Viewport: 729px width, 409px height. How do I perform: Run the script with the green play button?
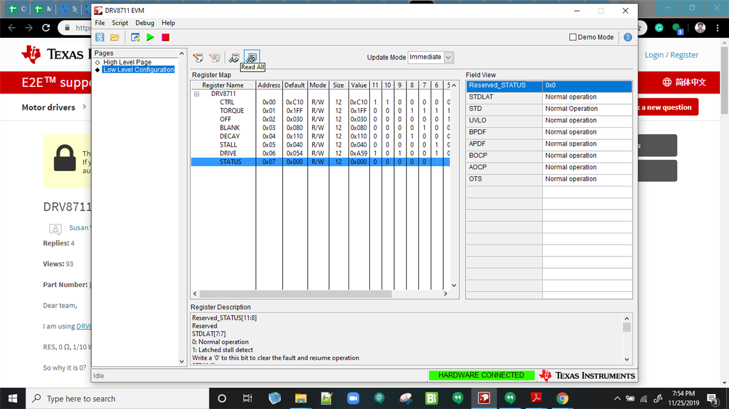pos(151,37)
